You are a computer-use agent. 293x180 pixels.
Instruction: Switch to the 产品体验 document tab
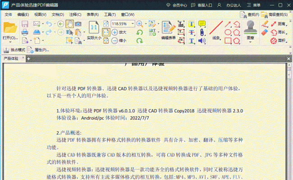[x=11, y=59]
